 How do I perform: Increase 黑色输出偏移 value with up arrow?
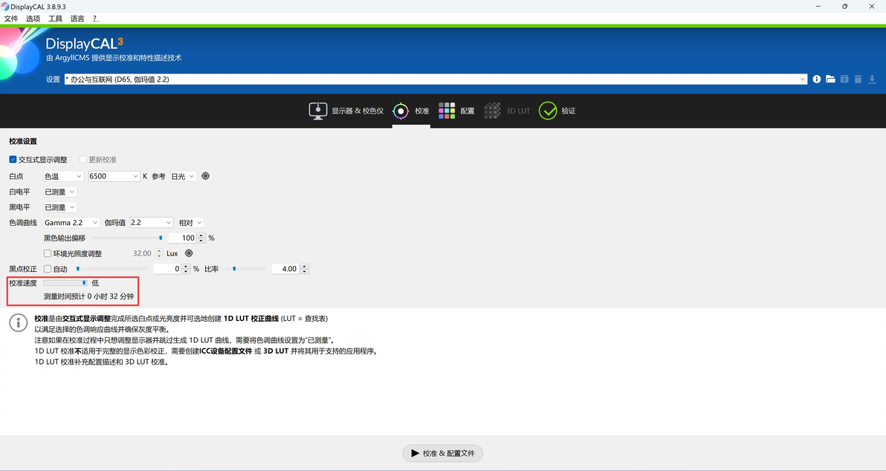pyautogui.click(x=201, y=235)
